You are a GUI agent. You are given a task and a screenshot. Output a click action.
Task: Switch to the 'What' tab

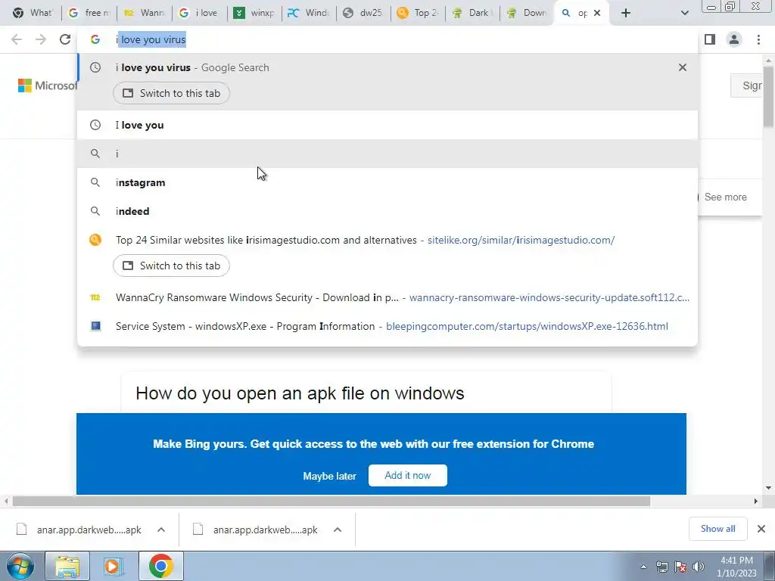click(x=33, y=13)
